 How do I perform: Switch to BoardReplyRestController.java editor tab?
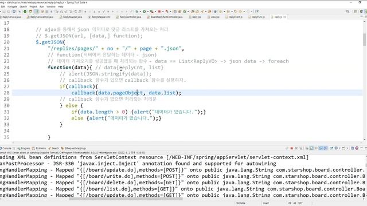point(165,17)
